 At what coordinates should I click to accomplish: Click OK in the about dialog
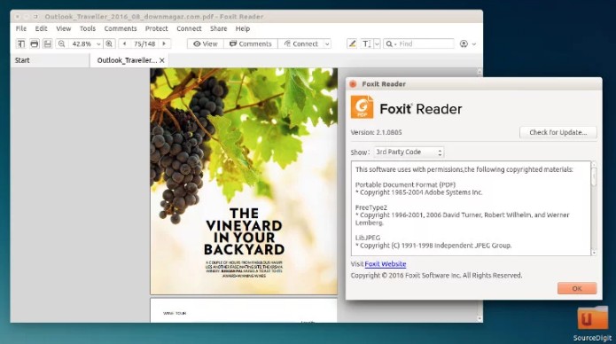(577, 288)
